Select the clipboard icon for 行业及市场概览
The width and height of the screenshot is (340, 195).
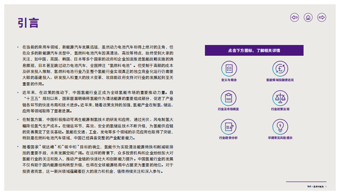tap(229, 98)
